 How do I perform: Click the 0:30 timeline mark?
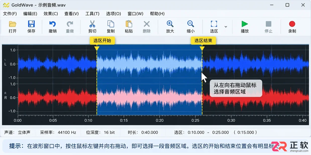[x=231, y=120]
